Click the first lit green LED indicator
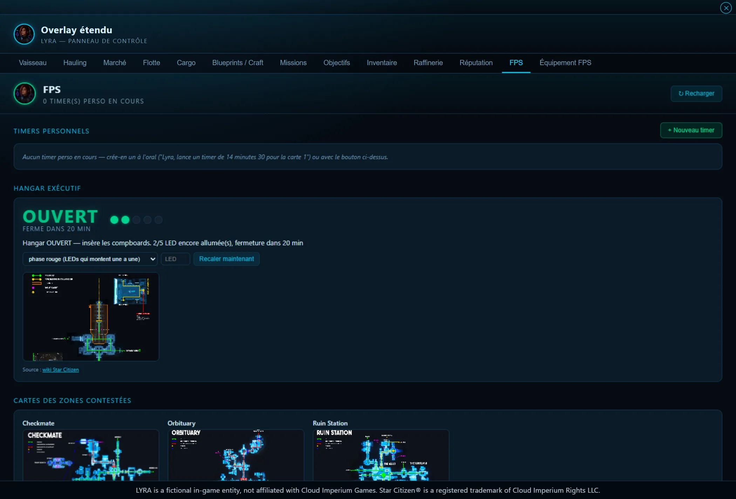Viewport: 736px width, 499px height. (x=114, y=220)
